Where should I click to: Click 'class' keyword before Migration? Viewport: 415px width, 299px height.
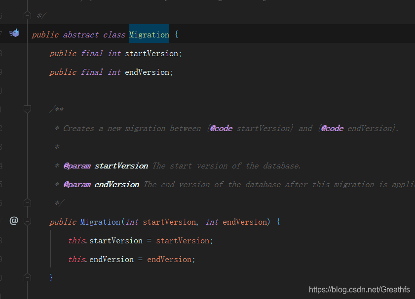[114, 35]
